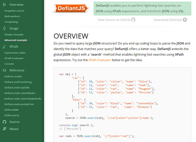Open JSON.search reference entry

click(12, 115)
